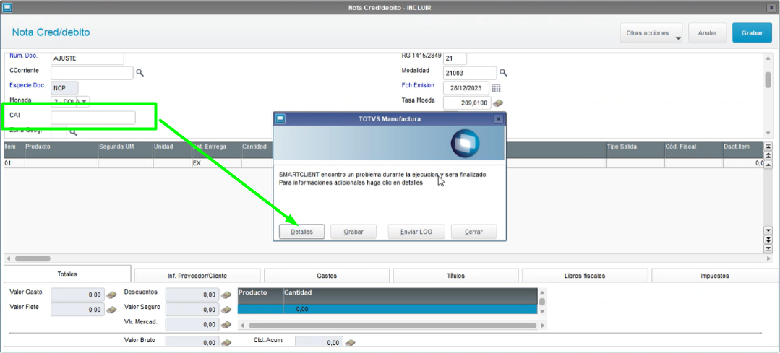Screen dimensions: 780x353
Task: Expand the Otras acciones dropdown
Action: coord(651,32)
